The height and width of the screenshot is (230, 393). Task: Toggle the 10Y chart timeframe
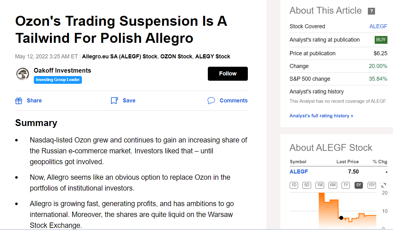pos(372,185)
